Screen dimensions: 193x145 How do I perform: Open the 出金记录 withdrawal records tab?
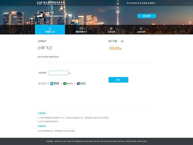point(141,30)
